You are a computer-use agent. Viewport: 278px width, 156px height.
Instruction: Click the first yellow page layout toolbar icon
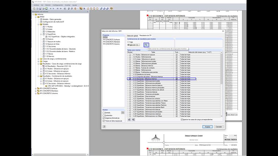pyautogui.click(x=88, y=8)
